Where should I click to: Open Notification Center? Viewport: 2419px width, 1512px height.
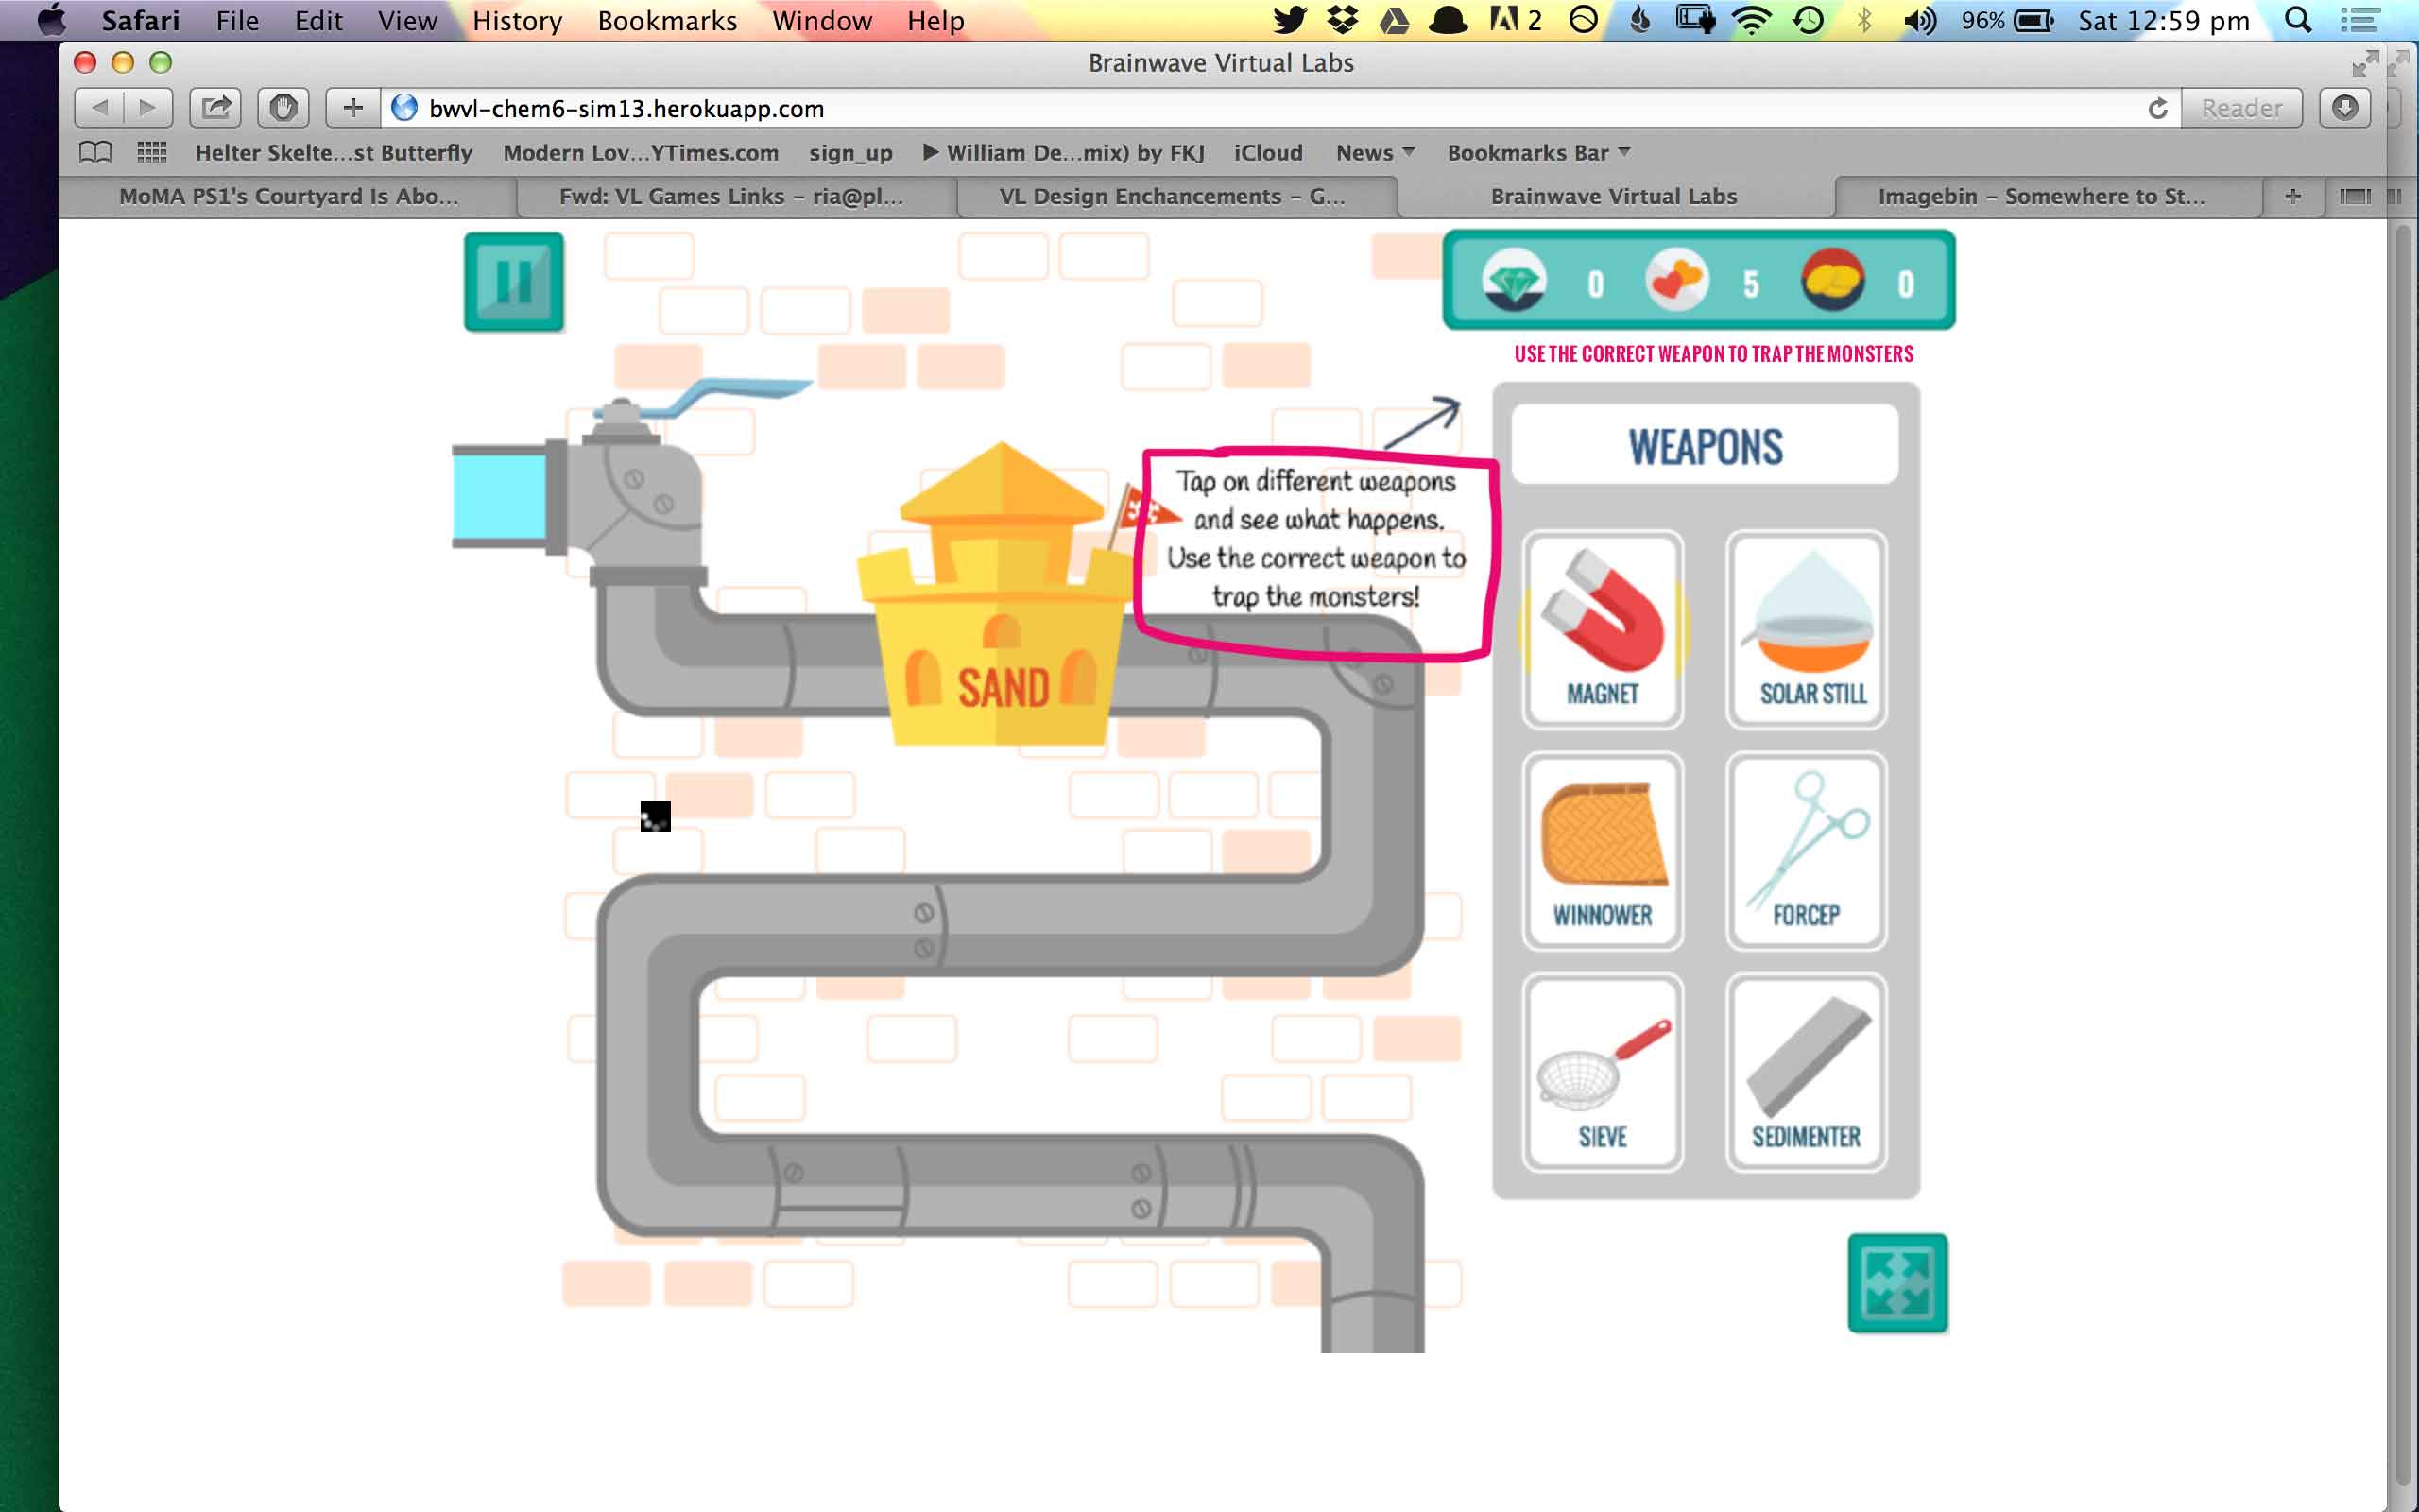[x=2359, y=20]
